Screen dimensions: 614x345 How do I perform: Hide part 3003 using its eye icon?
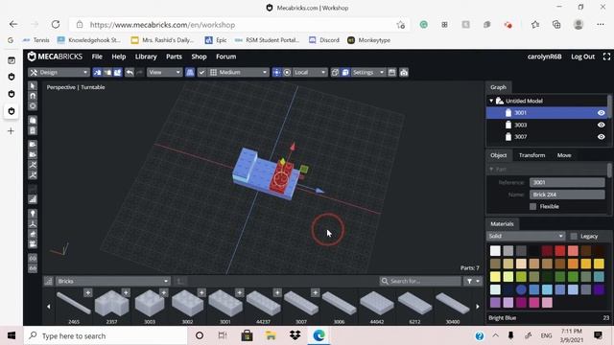[x=602, y=126]
